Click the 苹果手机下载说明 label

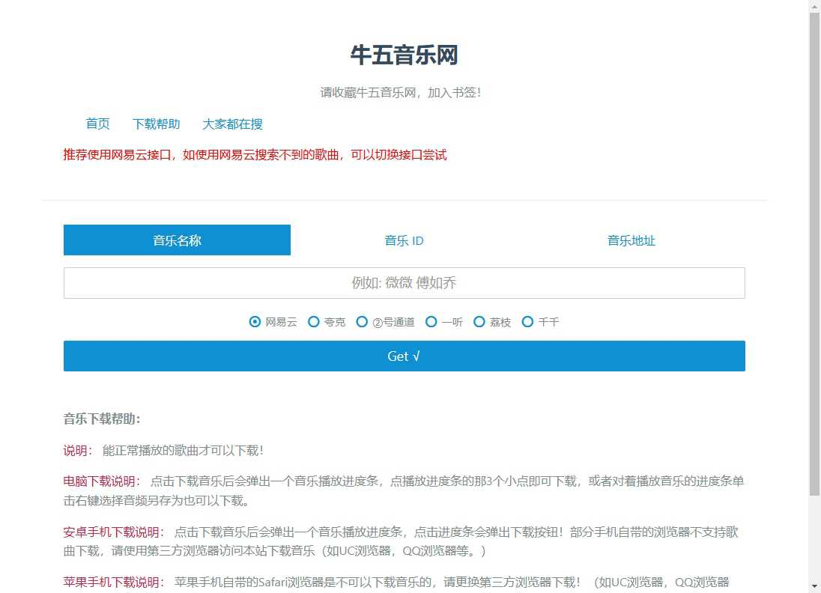click(114, 582)
